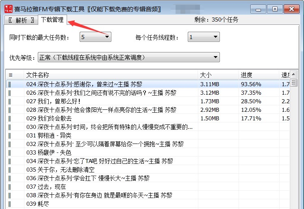
Task: Select file 036 学会扛下 慢慢长大
Action: pos(88,178)
